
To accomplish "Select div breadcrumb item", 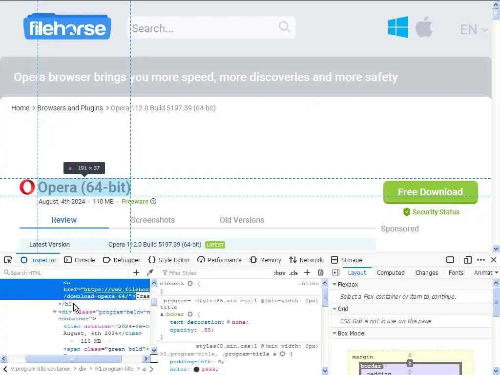I will pos(83,369).
